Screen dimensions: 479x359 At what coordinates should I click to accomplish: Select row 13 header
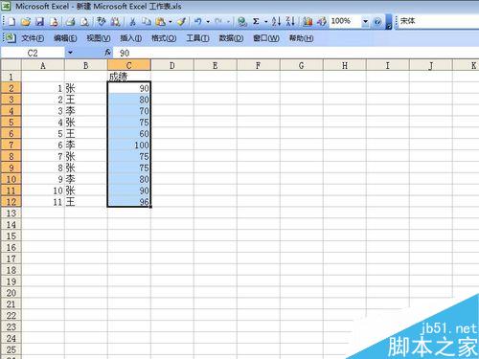click(11, 213)
